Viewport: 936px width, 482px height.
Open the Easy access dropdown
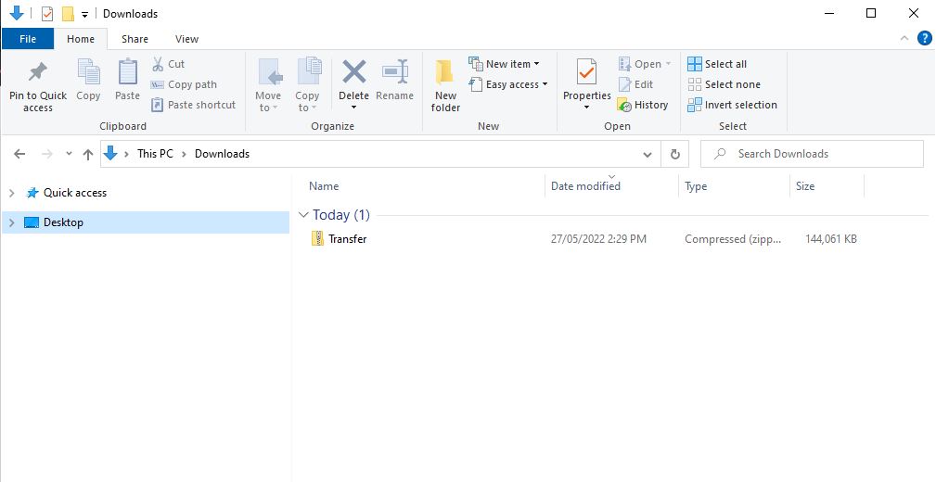[x=508, y=84]
